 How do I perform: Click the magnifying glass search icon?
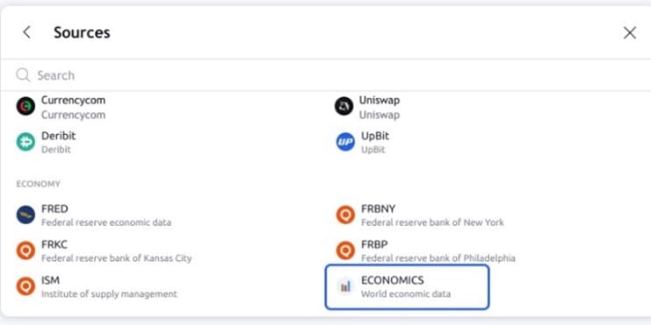tap(23, 75)
